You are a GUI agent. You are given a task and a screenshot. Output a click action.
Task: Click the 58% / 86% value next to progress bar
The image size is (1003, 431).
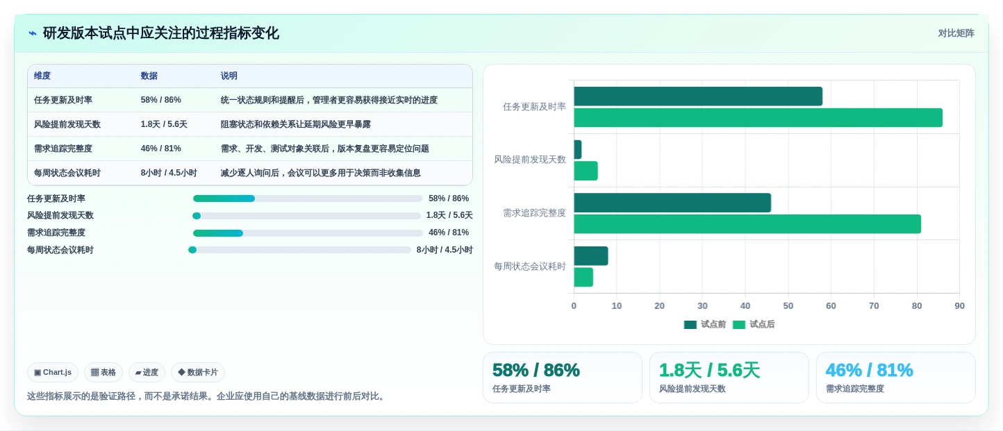click(449, 198)
